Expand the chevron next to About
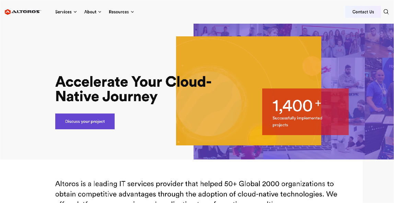Image resolution: width=394 pixels, height=203 pixels. pyautogui.click(x=100, y=12)
